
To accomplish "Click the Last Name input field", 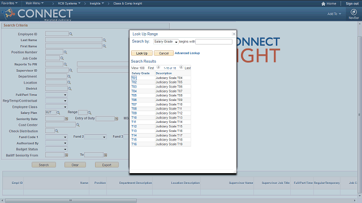I will pos(74,40).
